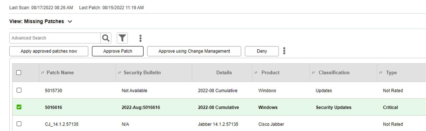Click Windows product cell for 5016616
Screen dimensions: 426x131
click(x=268, y=107)
